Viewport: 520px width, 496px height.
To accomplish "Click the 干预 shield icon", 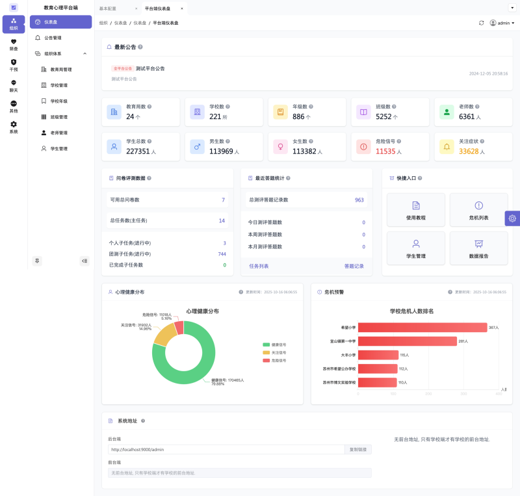I will 14,65.
